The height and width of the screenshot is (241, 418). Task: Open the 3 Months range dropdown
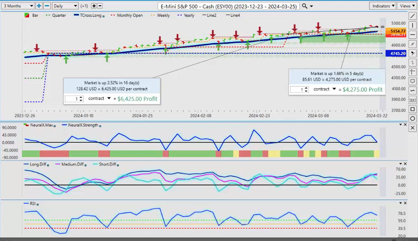pos(17,6)
